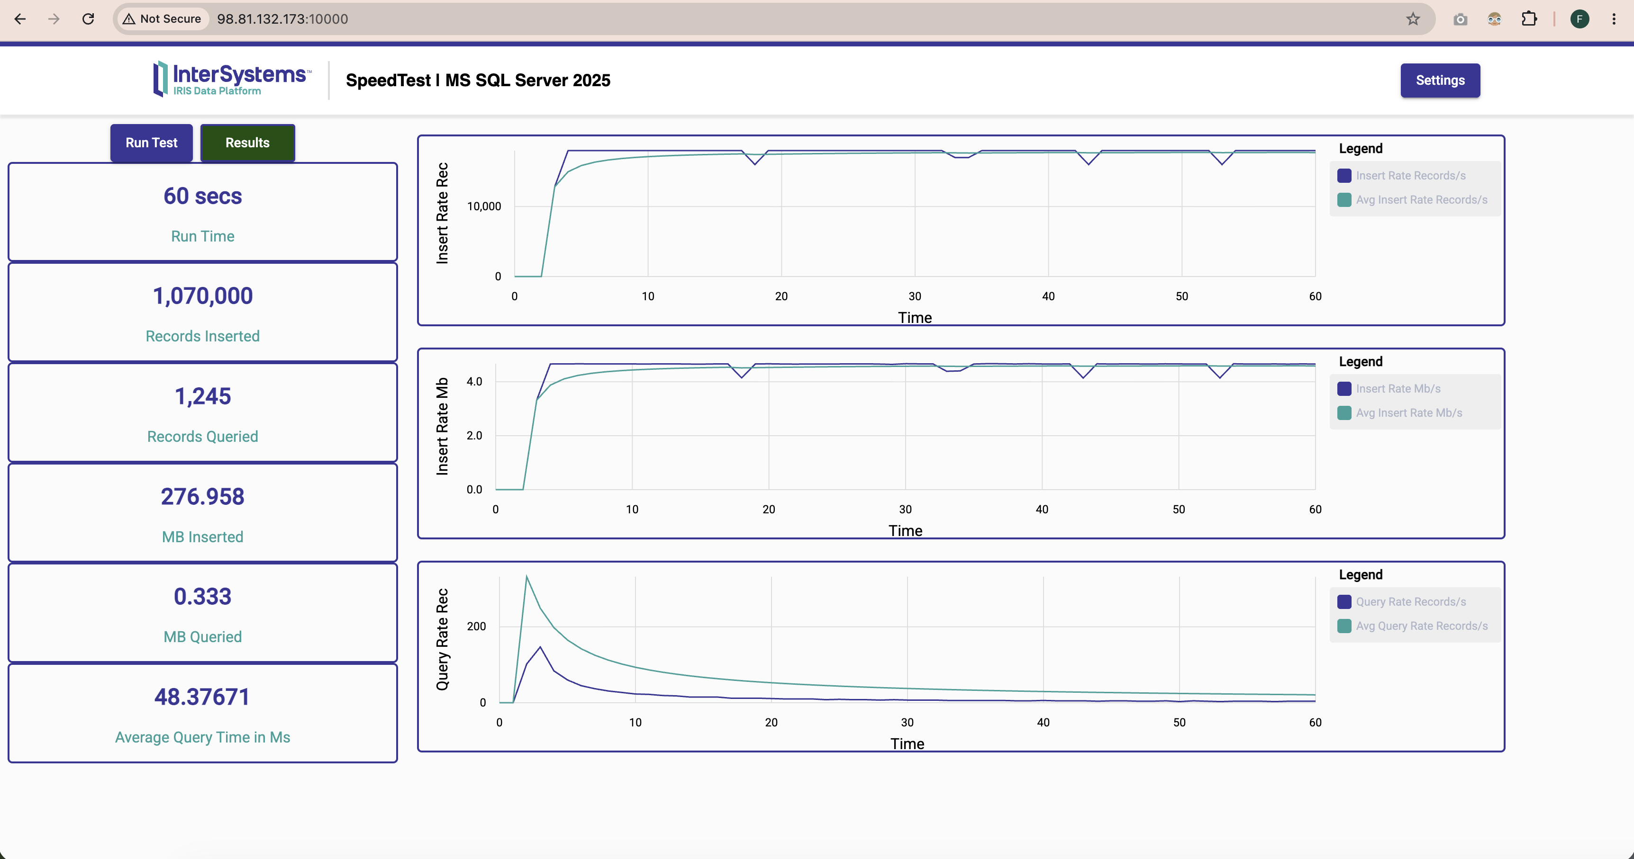Go back using the browser back arrow
This screenshot has height=859, width=1634.
click(20, 19)
